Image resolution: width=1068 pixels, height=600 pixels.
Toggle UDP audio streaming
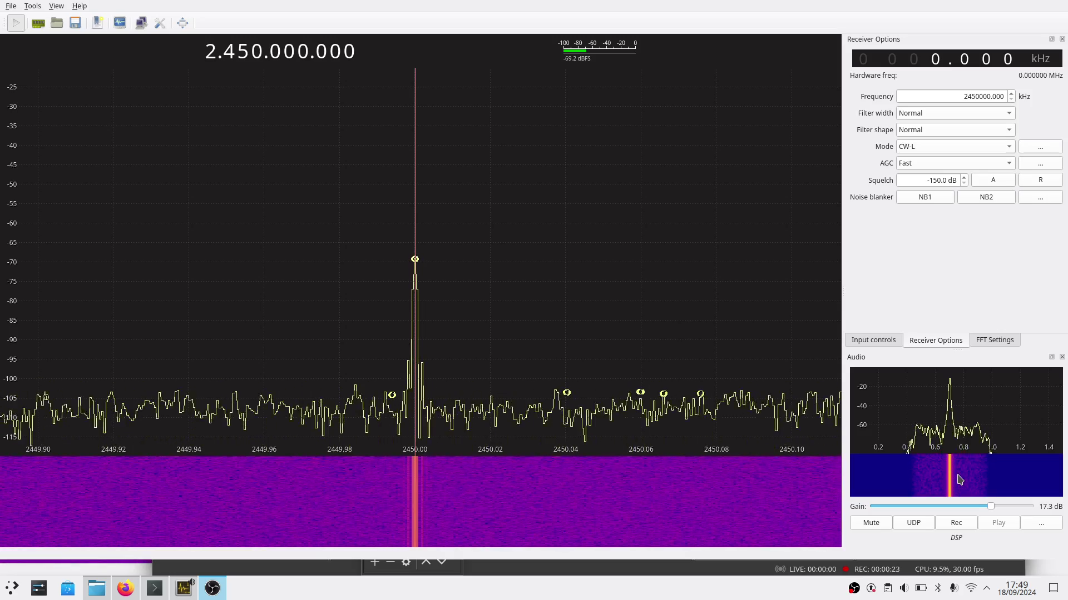point(913,523)
